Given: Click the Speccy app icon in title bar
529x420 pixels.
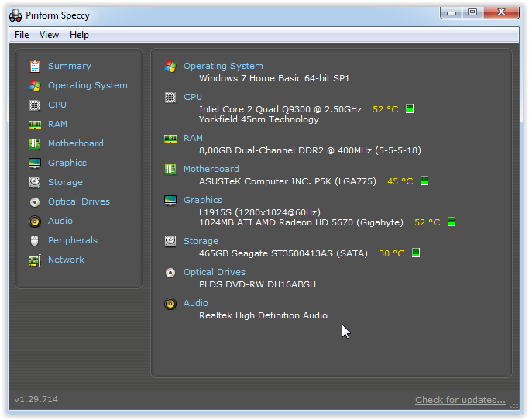Looking at the screenshot, I should 15,15.
